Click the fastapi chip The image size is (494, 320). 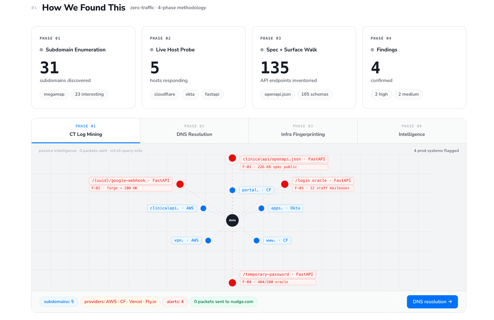point(212,94)
